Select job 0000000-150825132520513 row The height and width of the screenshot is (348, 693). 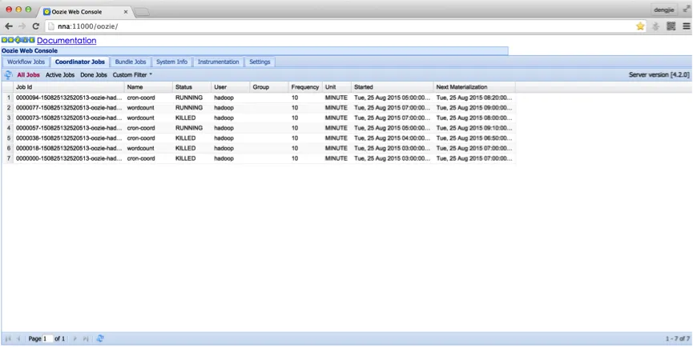[259, 158]
